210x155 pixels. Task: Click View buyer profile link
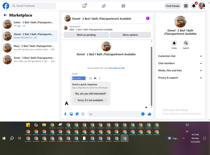point(116,68)
